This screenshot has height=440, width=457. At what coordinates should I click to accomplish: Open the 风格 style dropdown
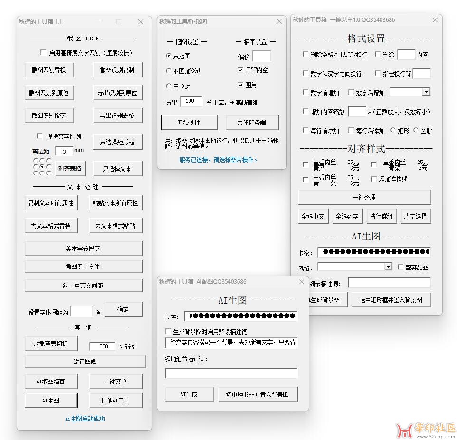tap(388, 267)
